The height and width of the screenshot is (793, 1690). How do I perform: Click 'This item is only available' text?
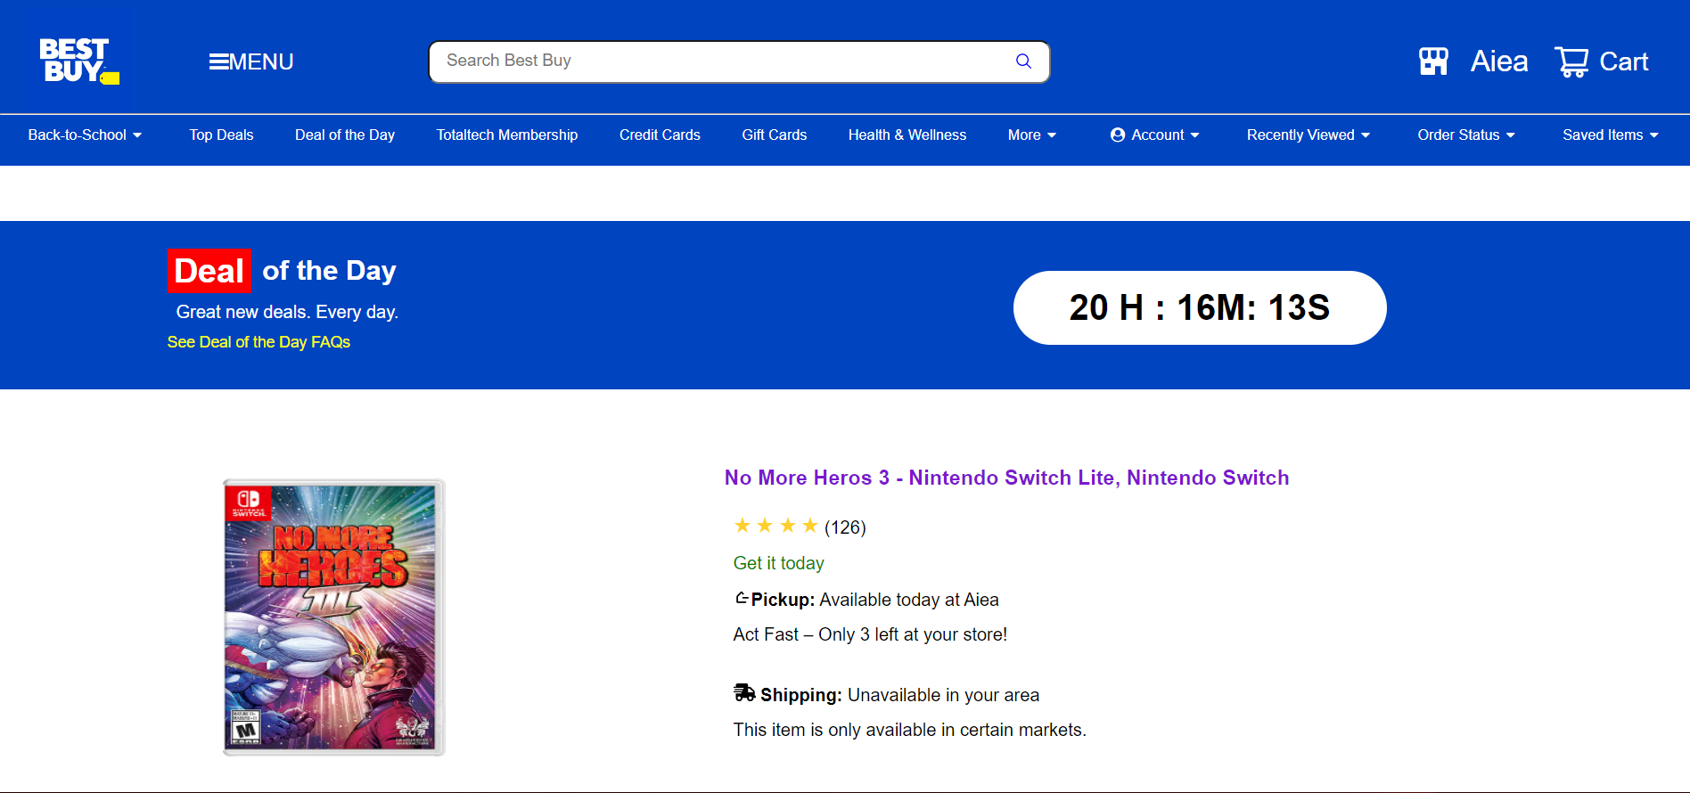909,730
